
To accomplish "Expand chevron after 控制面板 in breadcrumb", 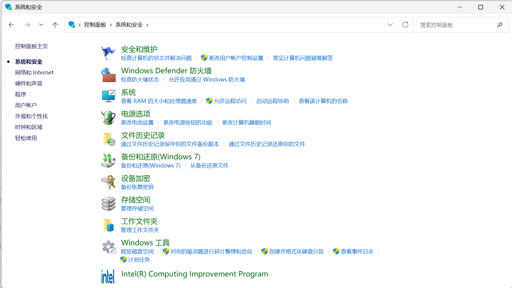I will [111, 25].
